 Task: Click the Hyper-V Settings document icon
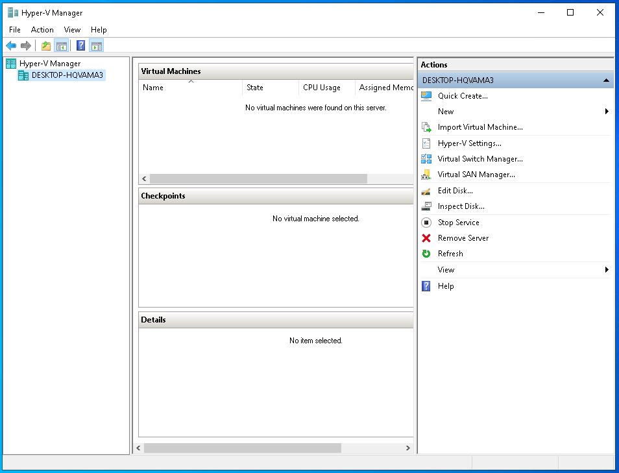tap(426, 143)
